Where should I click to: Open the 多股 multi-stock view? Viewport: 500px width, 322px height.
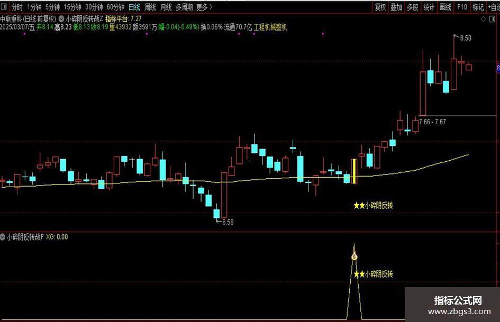(x=413, y=7)
